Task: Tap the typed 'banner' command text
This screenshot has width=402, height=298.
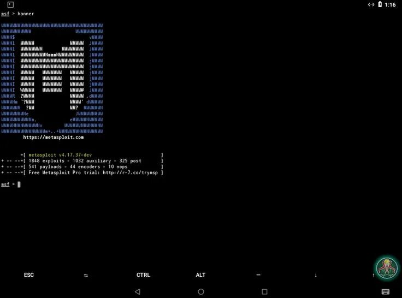Action: point(26,14)
